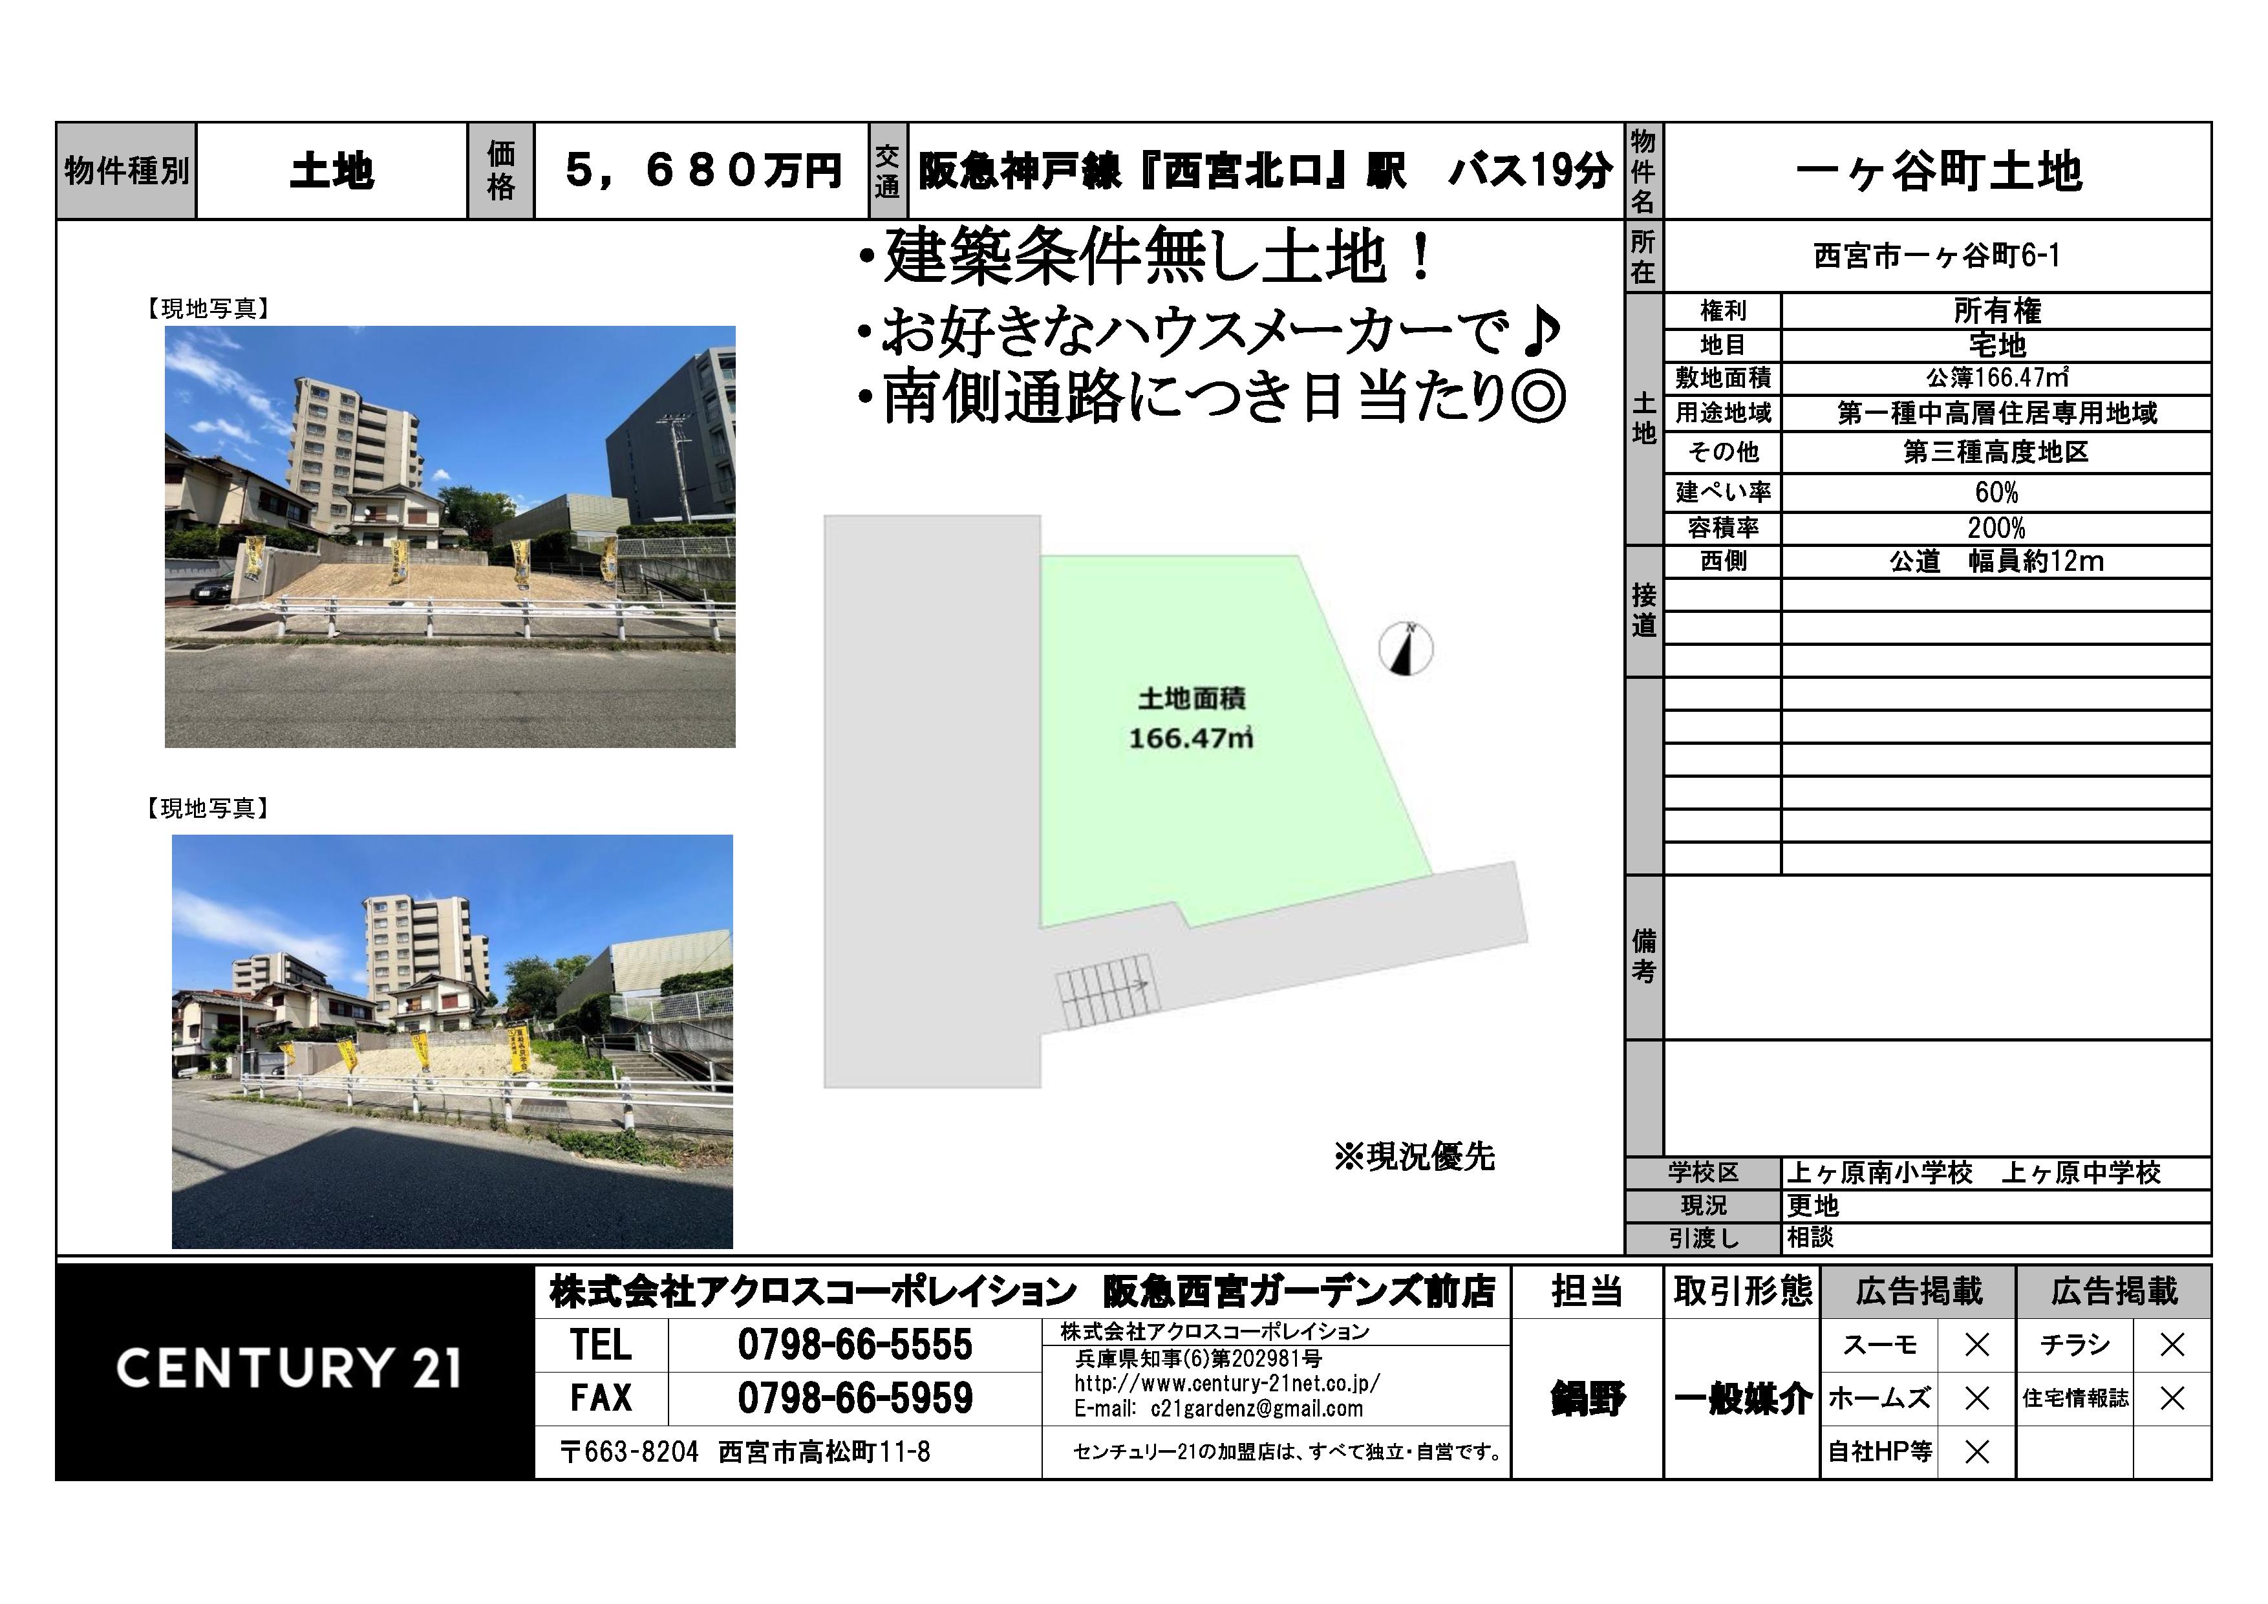This screenshot has height=1604, width=2268.
Task: Click the X mark next to ホームズ
Action: pyautogui.click(x=1976, y=1398)
